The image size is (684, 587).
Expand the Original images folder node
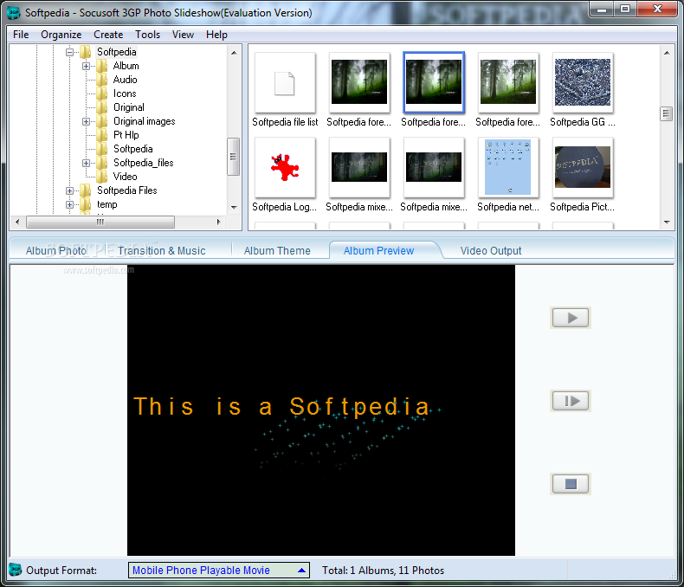(x=86, y=122)
